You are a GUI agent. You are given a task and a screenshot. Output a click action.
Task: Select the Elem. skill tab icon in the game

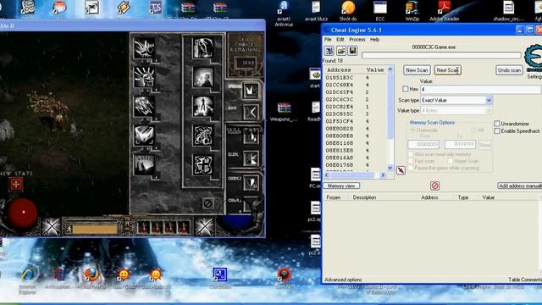251,158
